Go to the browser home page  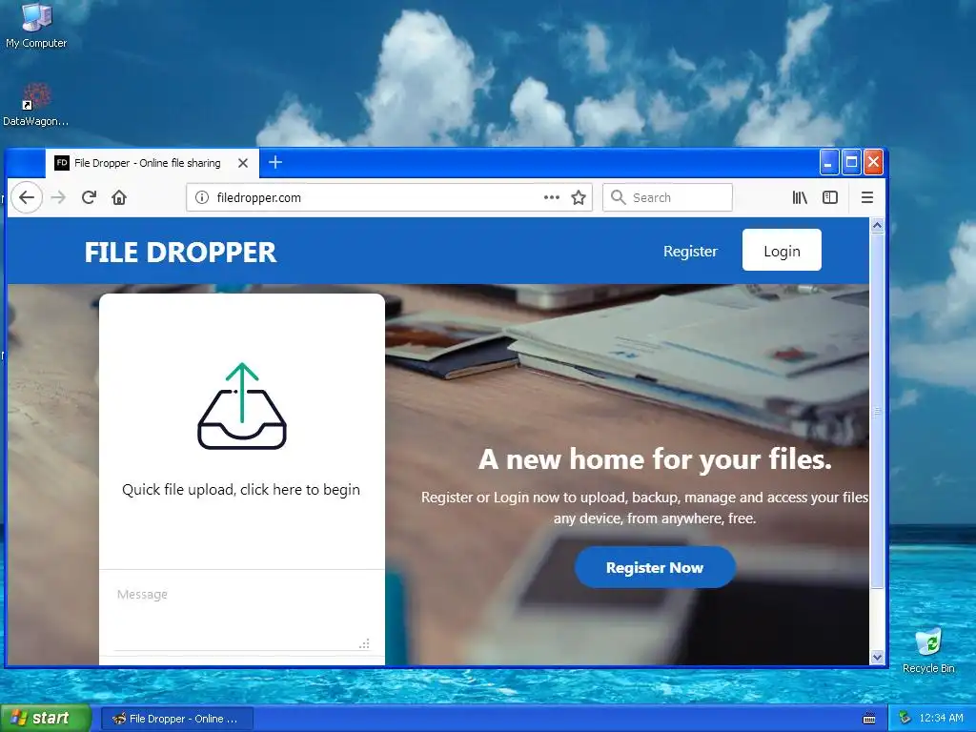[x=119, y=197]
